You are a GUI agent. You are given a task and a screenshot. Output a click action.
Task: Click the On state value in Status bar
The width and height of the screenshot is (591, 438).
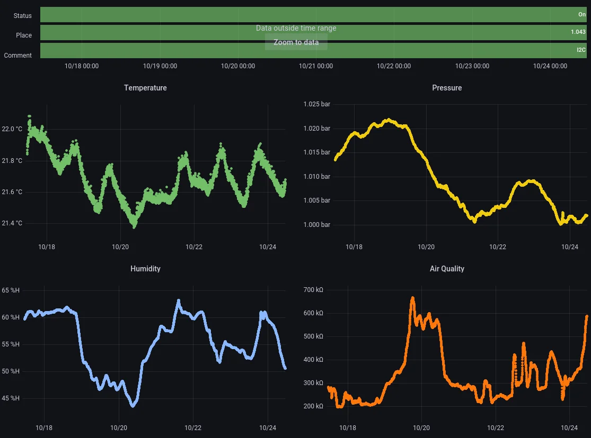[581, 14]
